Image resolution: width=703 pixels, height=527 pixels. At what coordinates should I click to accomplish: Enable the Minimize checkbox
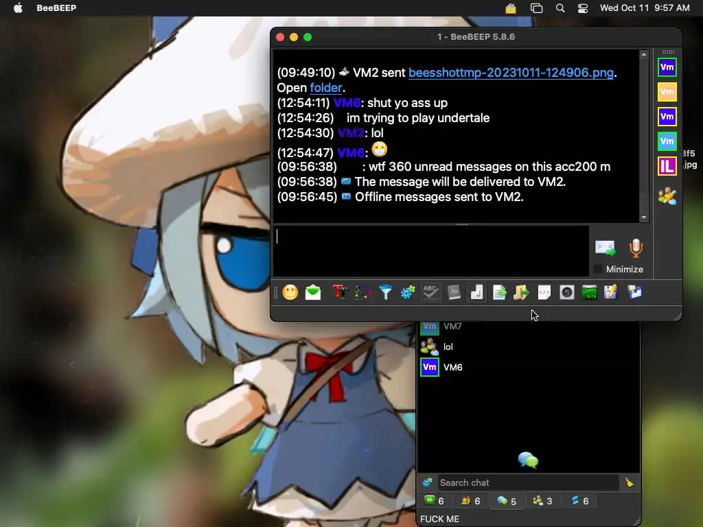(597, 269)
